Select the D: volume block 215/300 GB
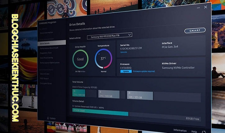The image size is (225, 133). (x=79, y=93)
